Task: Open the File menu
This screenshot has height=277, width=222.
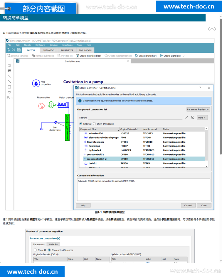Action: point(9,45)
